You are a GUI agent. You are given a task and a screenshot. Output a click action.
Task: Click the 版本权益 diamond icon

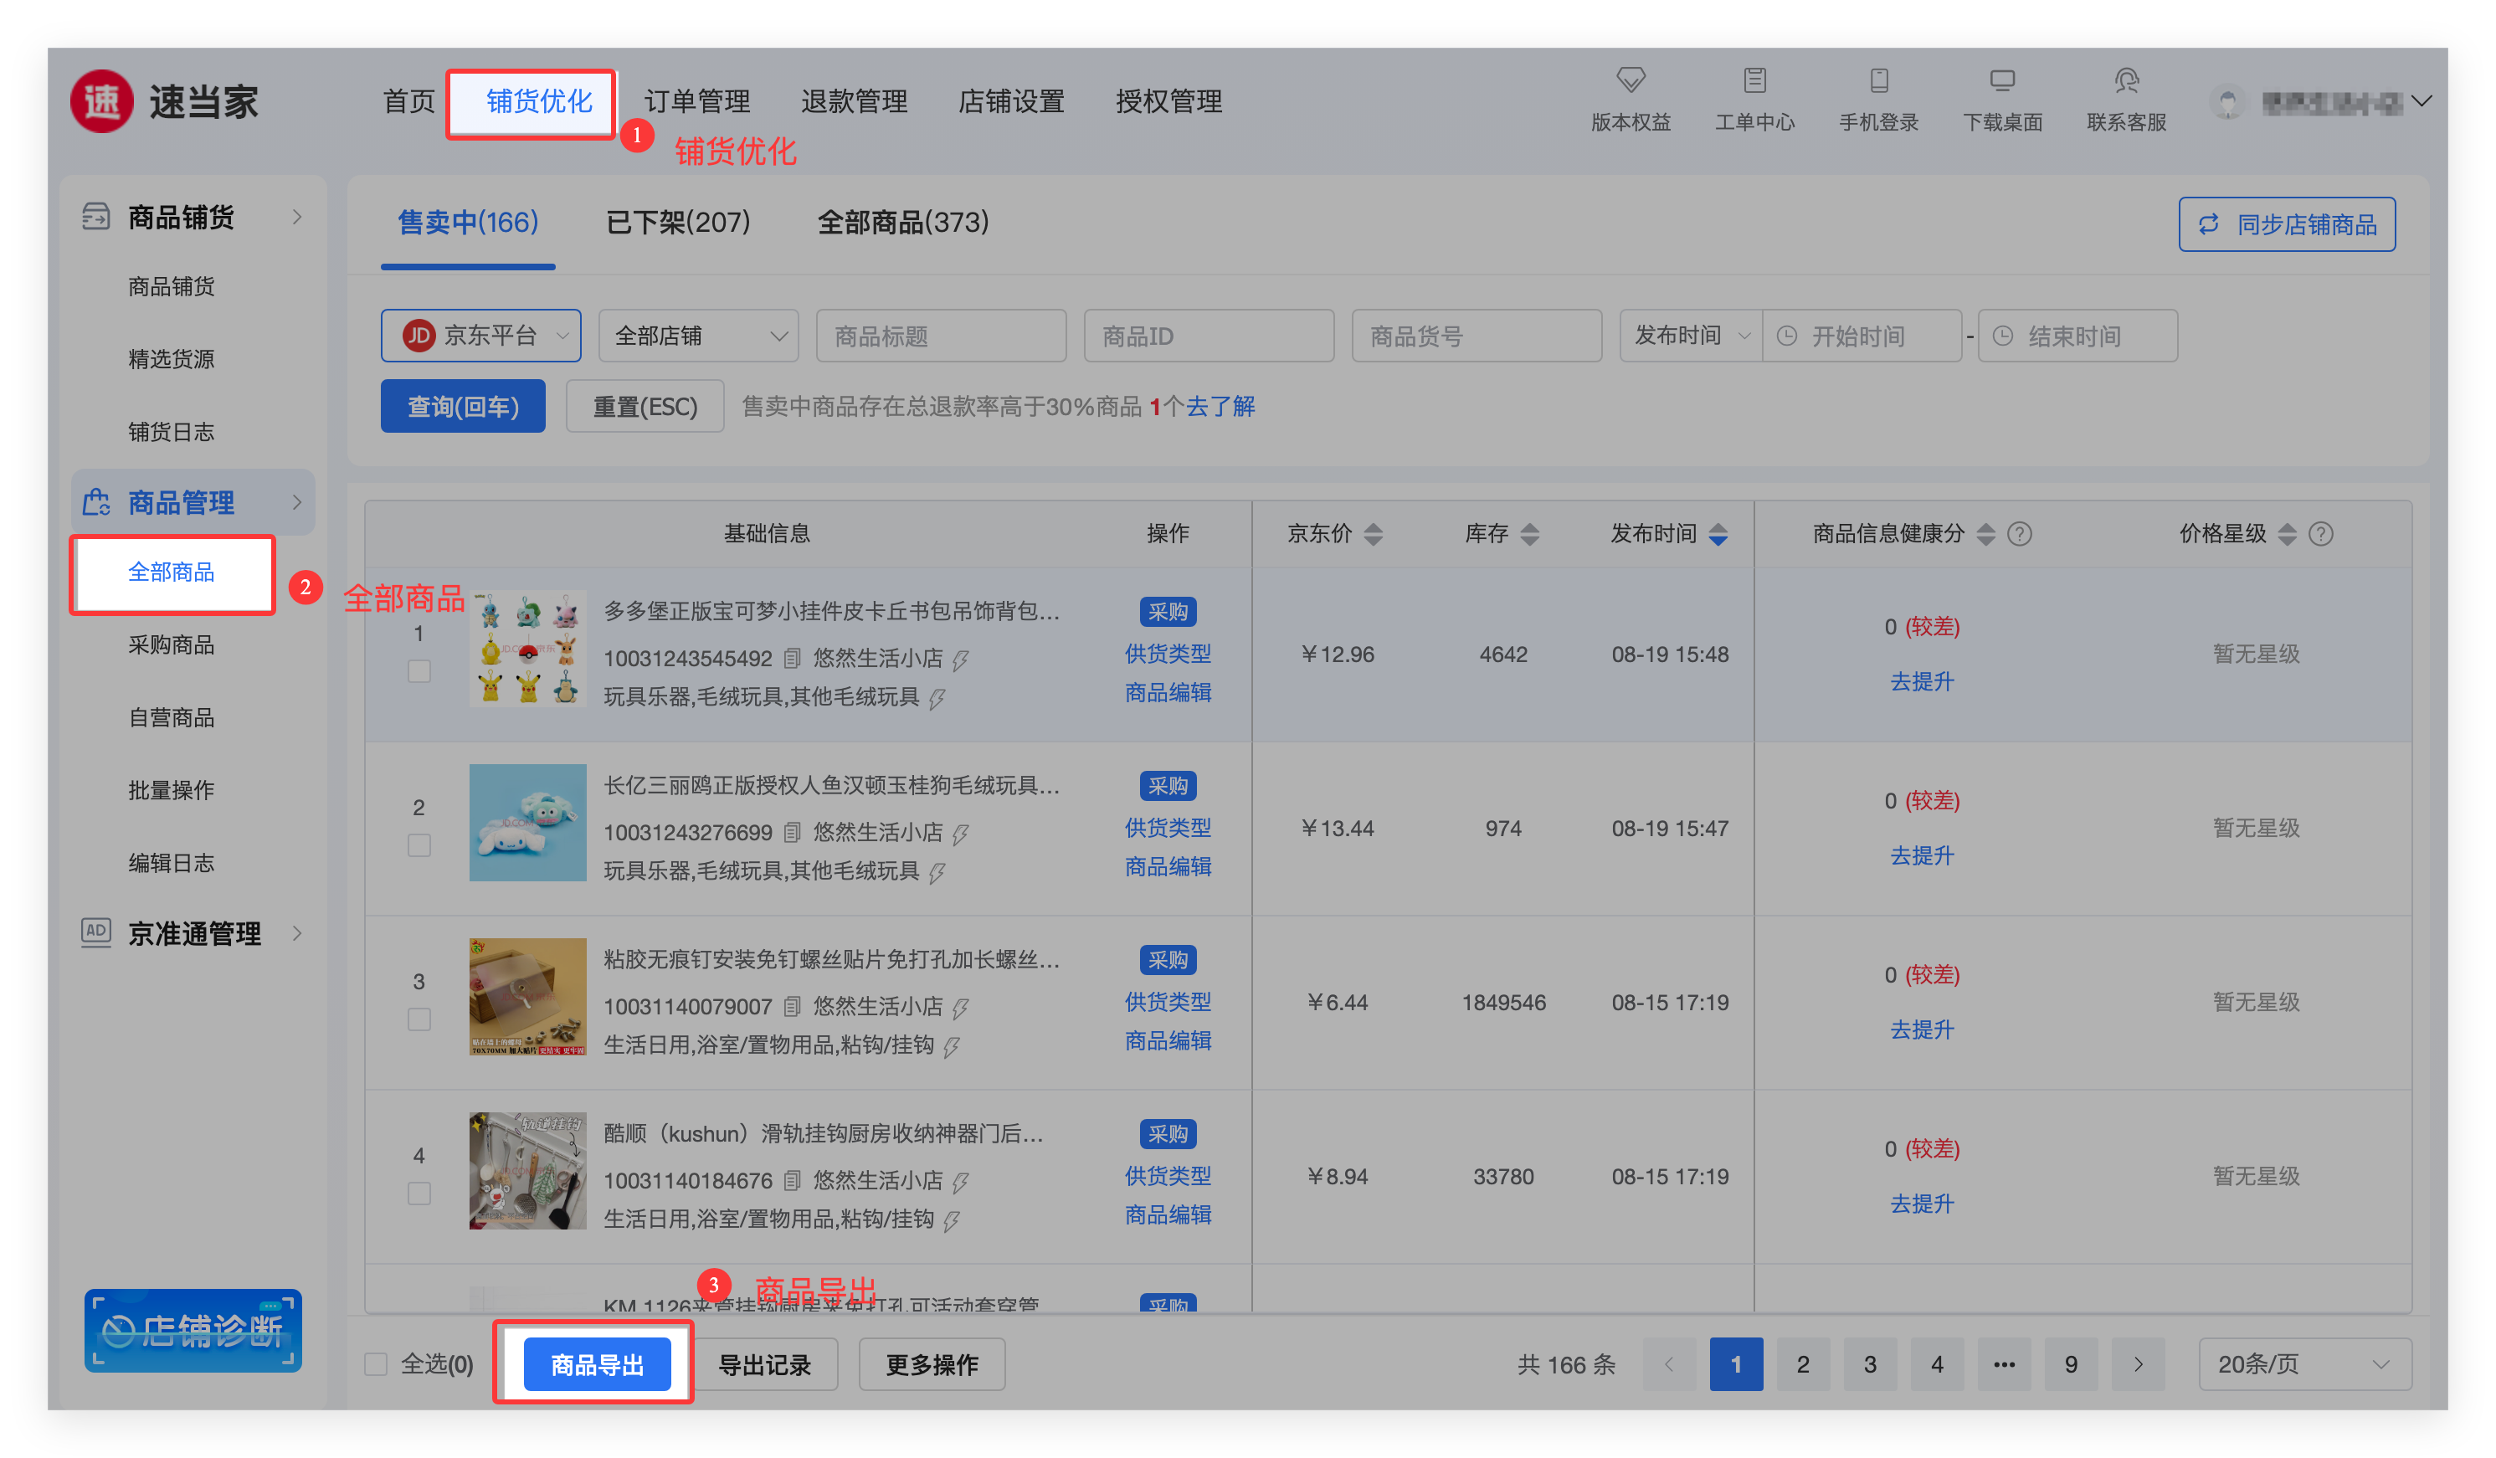pyautogui.click(x=1631, y=80)
